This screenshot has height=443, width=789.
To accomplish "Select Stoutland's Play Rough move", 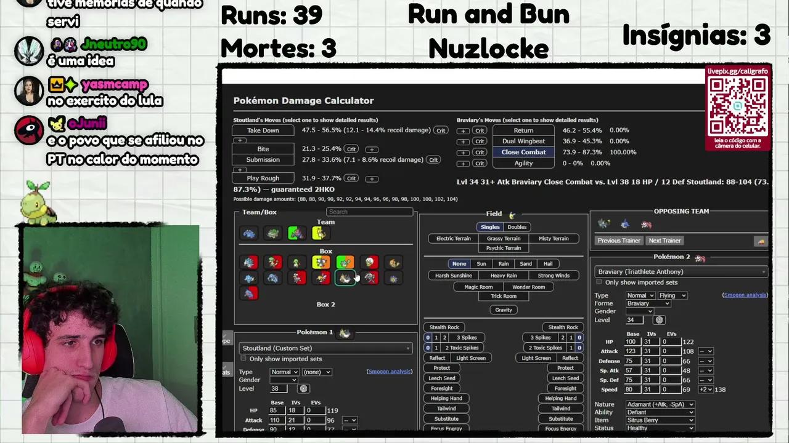I will coord(263,178).
